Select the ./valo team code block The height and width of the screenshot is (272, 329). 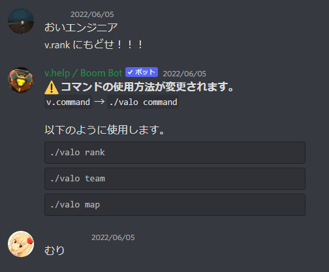(x=175, y=179)
